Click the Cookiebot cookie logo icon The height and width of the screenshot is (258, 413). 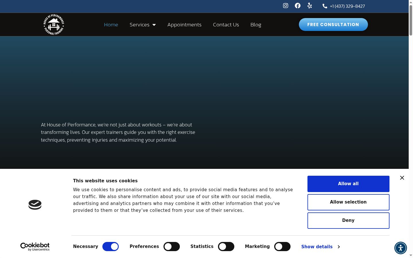point(35,205)
